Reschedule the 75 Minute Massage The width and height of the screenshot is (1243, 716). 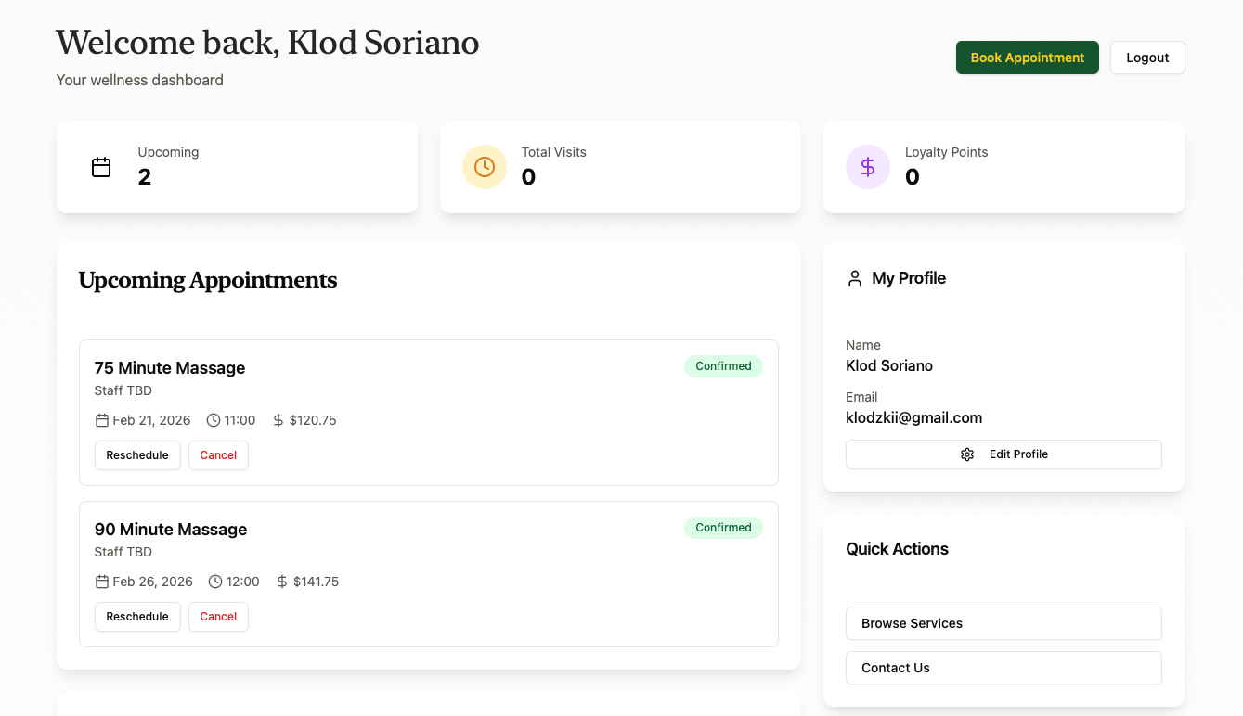[x=137, y=454]
